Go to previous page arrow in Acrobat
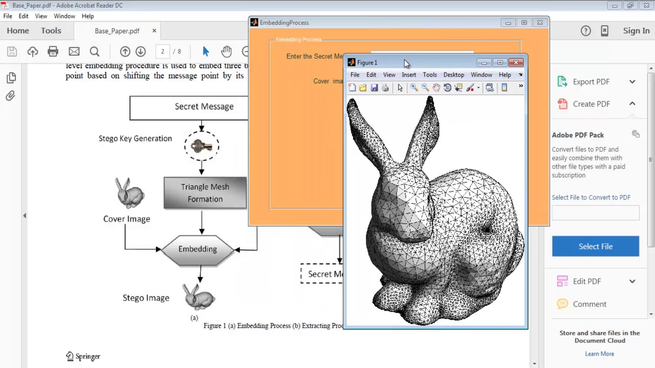The height and width of the screenshot is (368, 655). [125, 52]
